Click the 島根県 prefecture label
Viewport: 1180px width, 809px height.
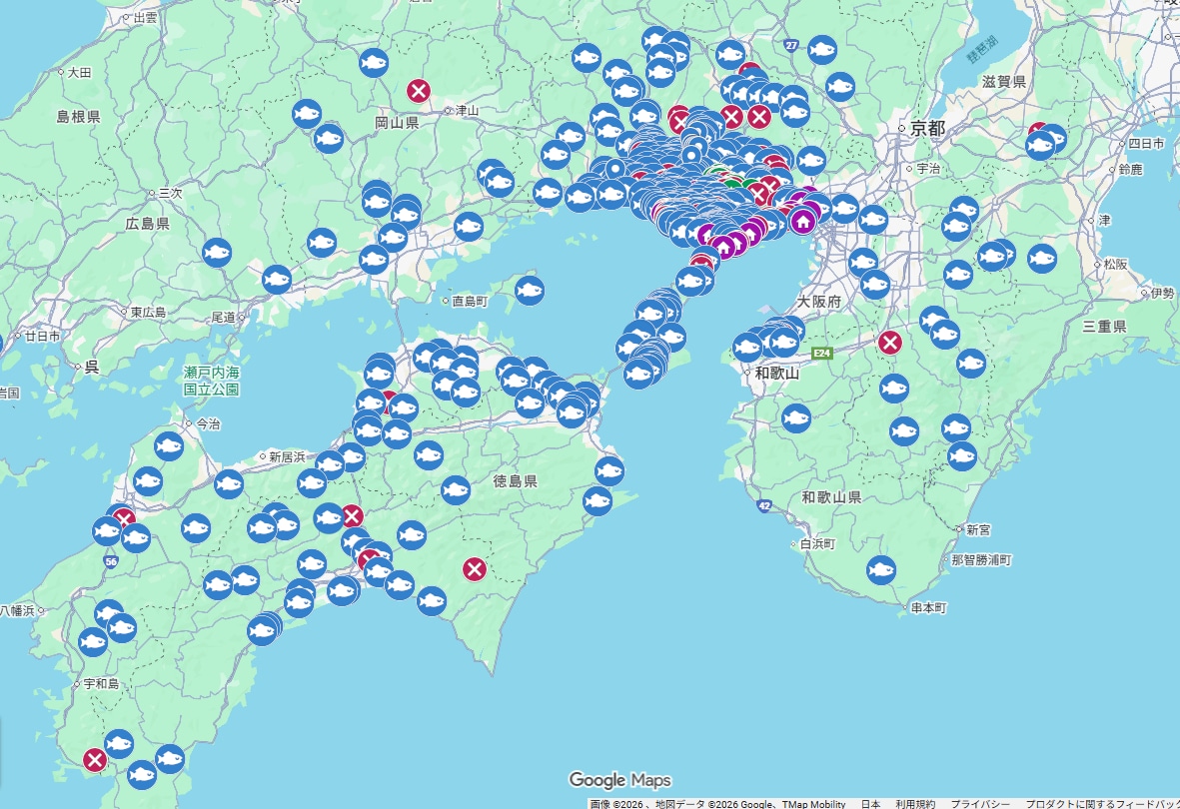click(x=78, y=116)
